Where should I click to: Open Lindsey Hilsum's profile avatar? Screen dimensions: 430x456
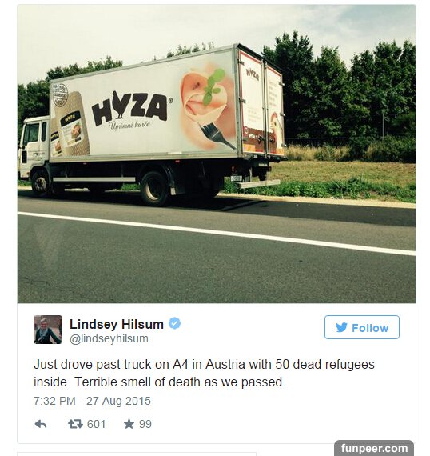48,330
